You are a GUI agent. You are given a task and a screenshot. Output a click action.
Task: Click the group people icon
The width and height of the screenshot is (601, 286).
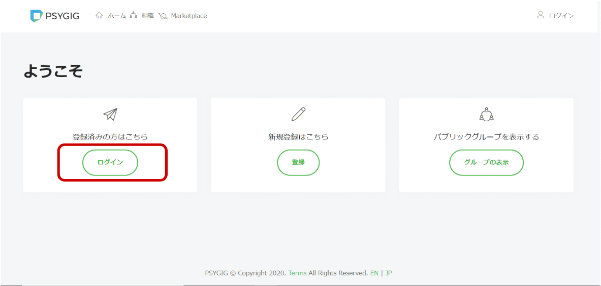pos(486,114)
